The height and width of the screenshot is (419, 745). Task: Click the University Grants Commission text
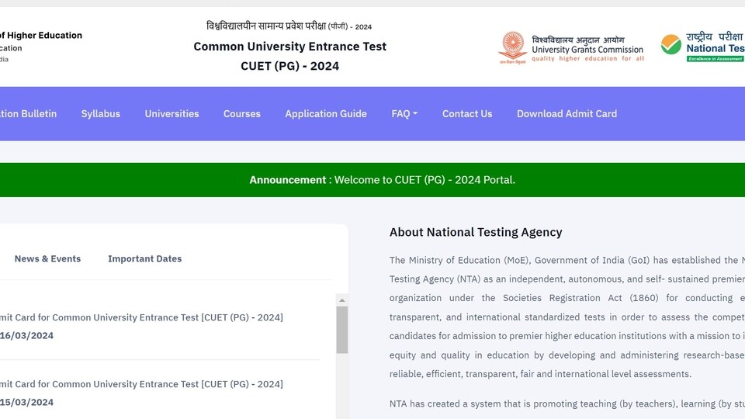pos(587,50)
